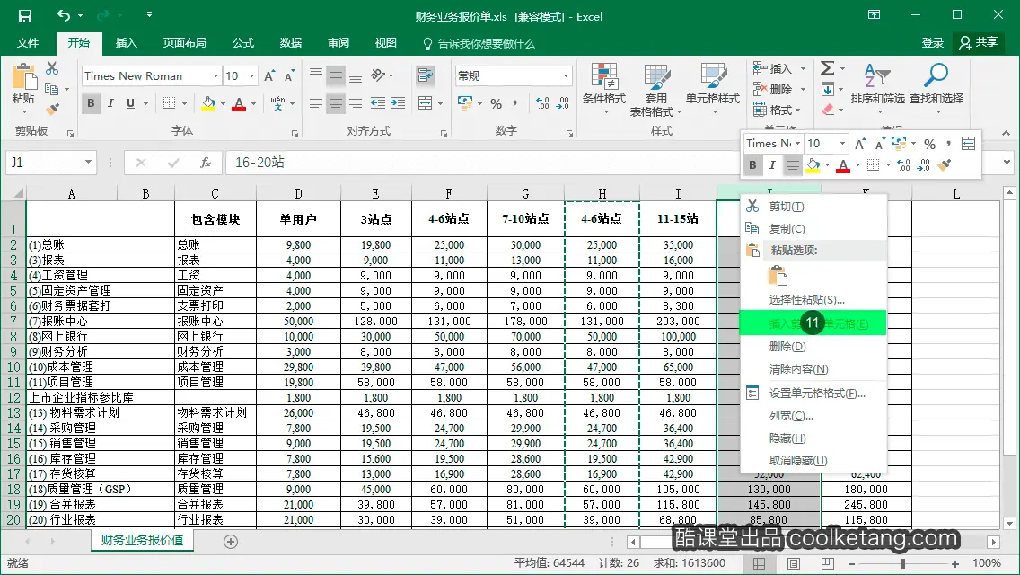Open Conditional Formatting menu

[603, 90]
